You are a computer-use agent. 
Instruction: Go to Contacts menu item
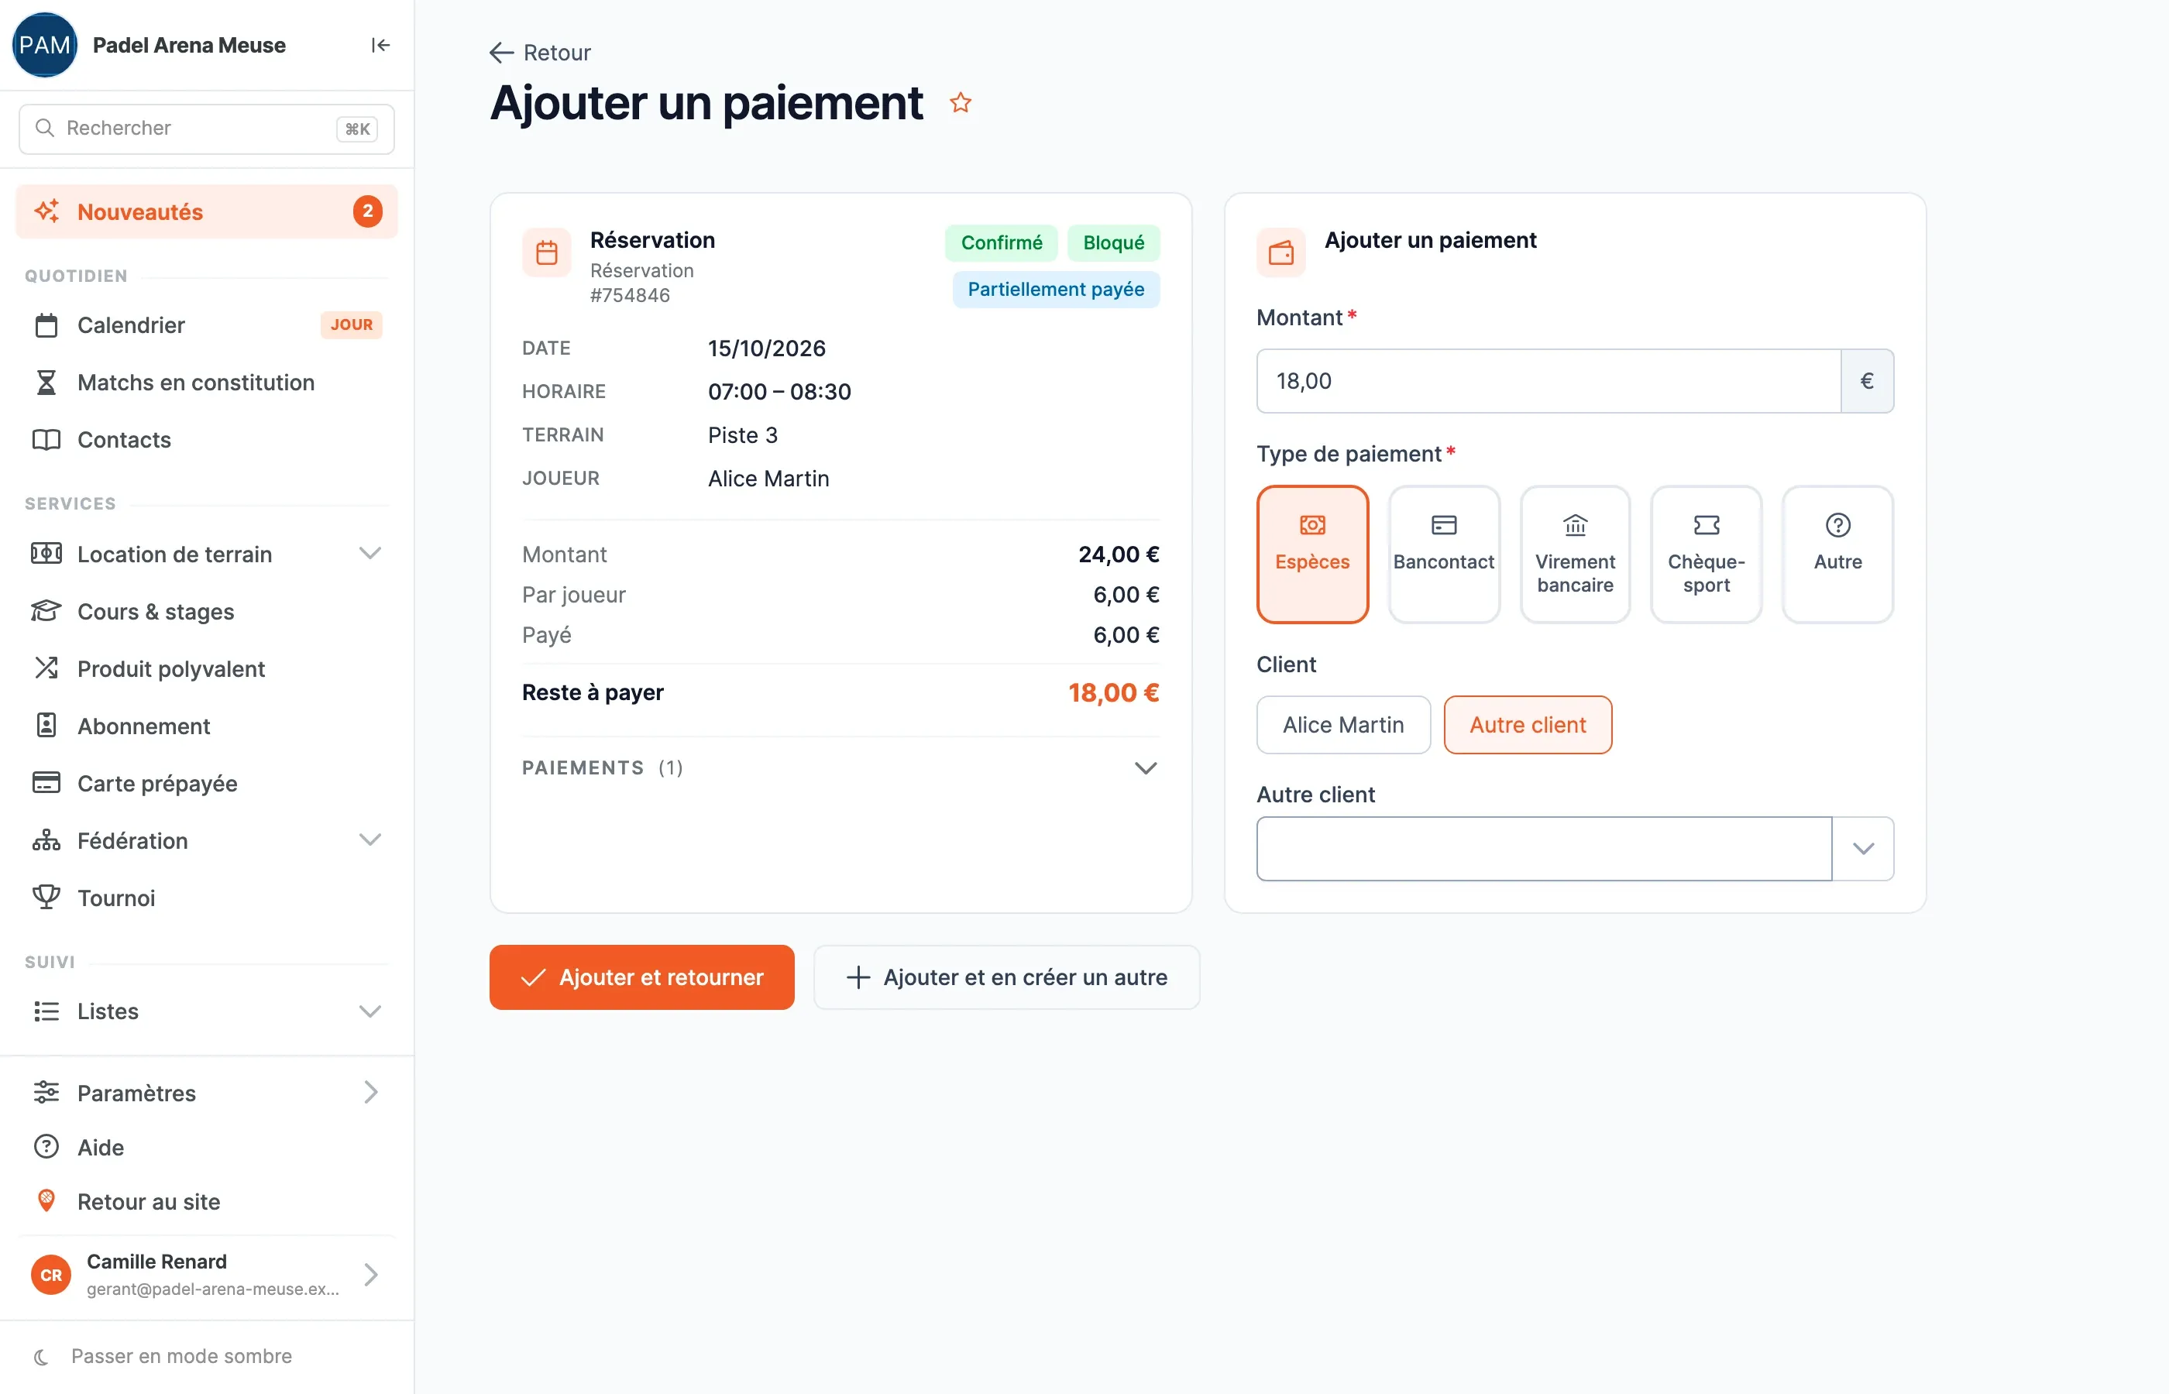(206, 440)
